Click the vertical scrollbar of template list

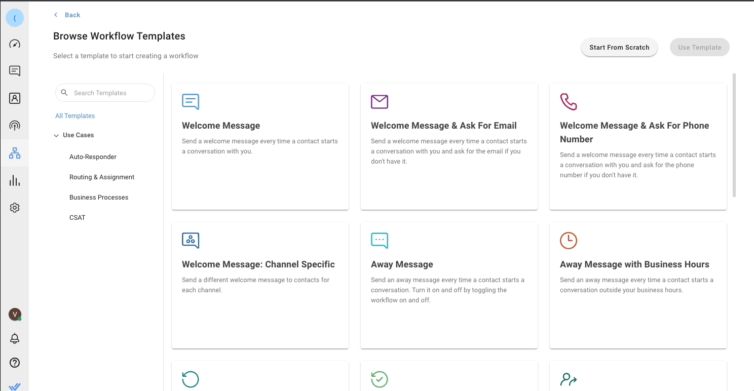point(734,135)
